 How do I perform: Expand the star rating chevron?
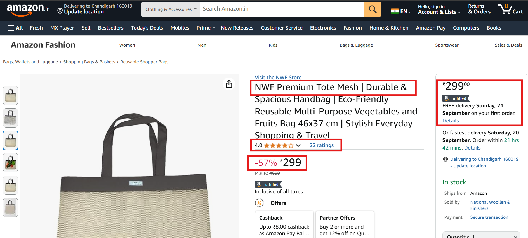pyautogui.click(x=298, y=145)
